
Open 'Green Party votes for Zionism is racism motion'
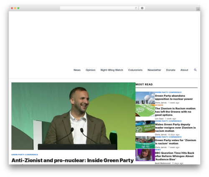(176, 142)
